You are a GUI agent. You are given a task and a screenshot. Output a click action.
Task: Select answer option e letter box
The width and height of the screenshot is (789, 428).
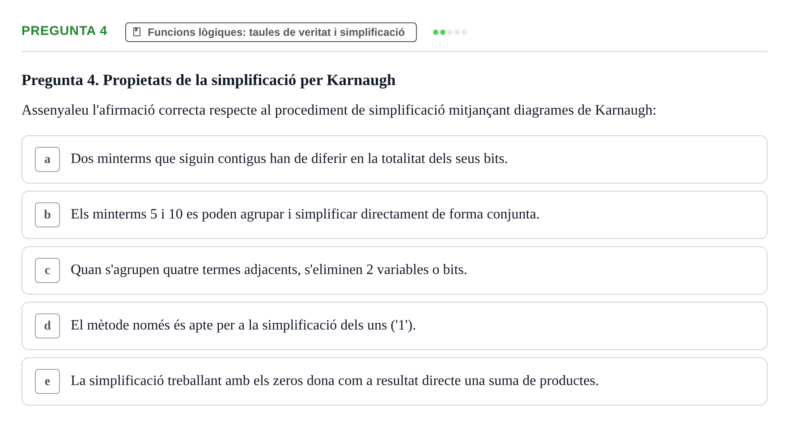[x=47, y=381]
